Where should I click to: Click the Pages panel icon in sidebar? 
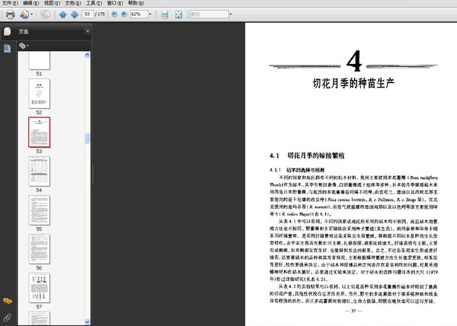[8, 31]
